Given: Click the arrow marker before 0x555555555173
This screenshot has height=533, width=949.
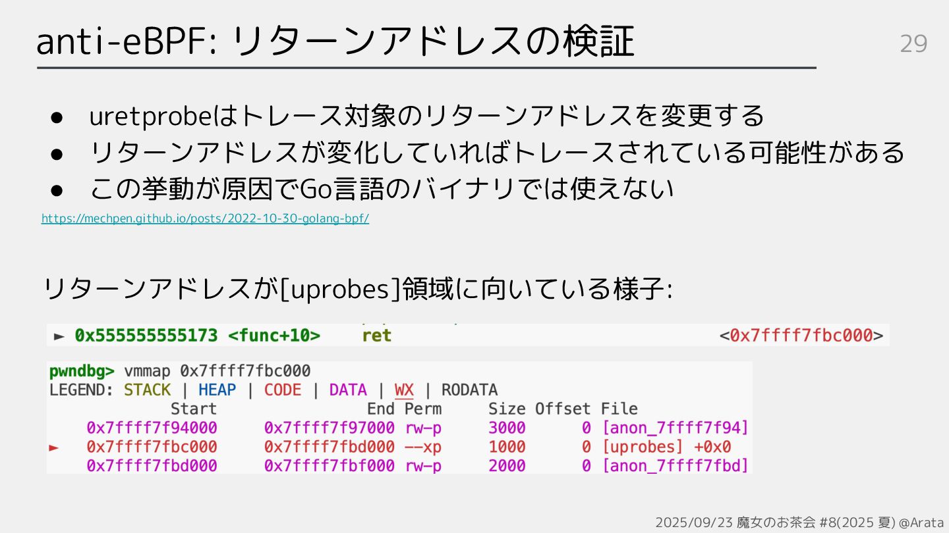Looking at the screenshot, I should pos(59,336).
